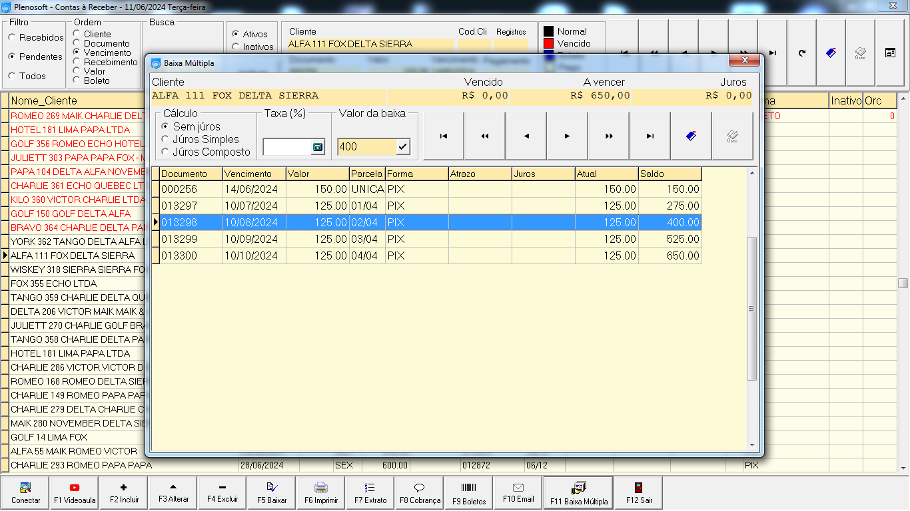Open F9 Boletos barcode button
The width and height of the screenshot is (910, 511).
[469, 493]
